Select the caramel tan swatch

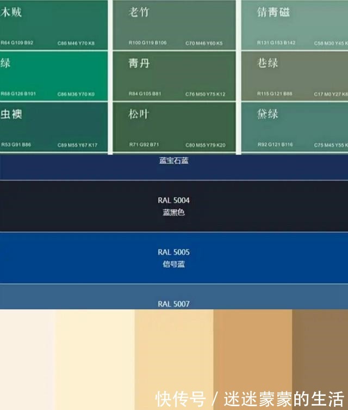[253, 359]
